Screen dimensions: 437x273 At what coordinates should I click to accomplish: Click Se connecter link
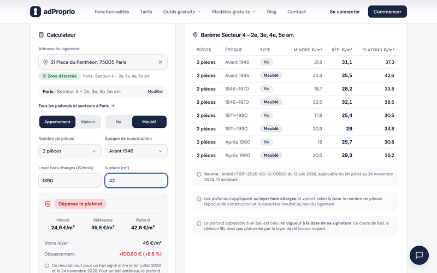click(345, 11)
